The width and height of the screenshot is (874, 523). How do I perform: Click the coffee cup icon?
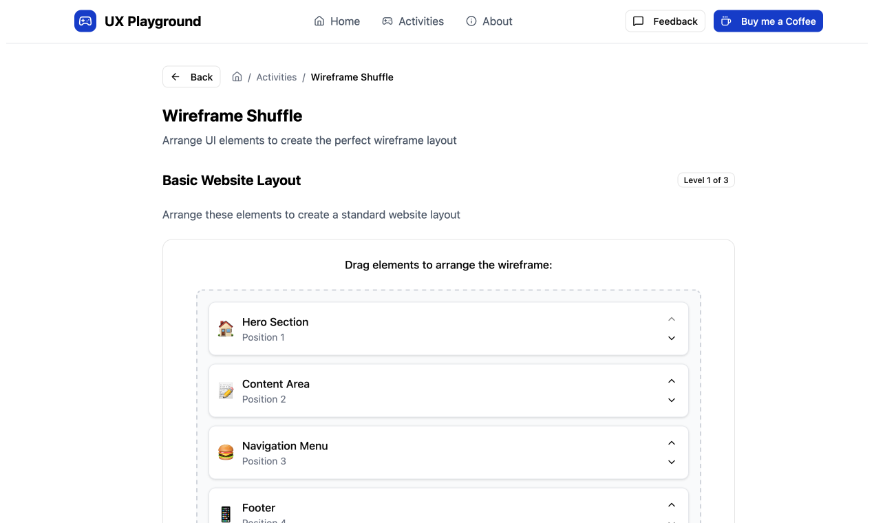726,21
